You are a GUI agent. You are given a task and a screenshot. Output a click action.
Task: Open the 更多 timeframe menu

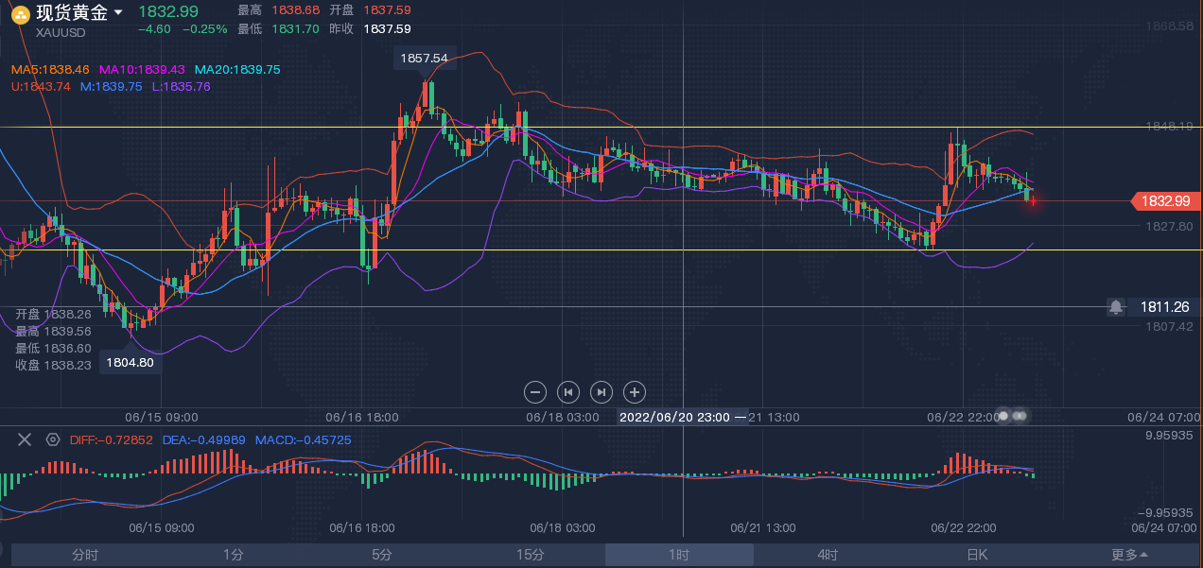(x=1129, y=555)
